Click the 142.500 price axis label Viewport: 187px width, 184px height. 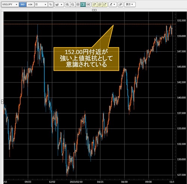tap(181, 82)
